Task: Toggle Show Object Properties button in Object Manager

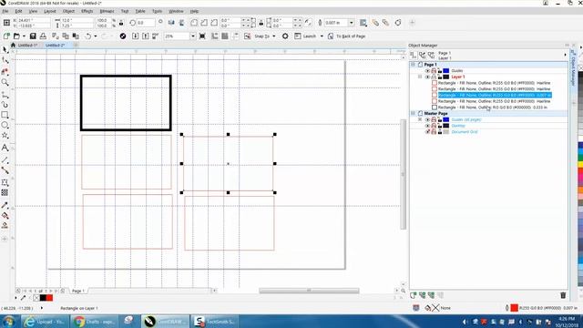Action: (x=413, y=56)
